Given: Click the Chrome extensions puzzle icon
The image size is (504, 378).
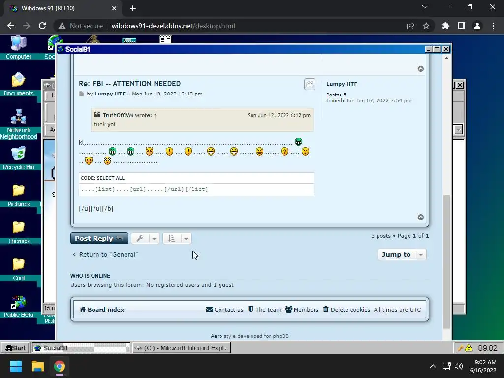Looking at the screenshot, I should (x=445, y=26).
